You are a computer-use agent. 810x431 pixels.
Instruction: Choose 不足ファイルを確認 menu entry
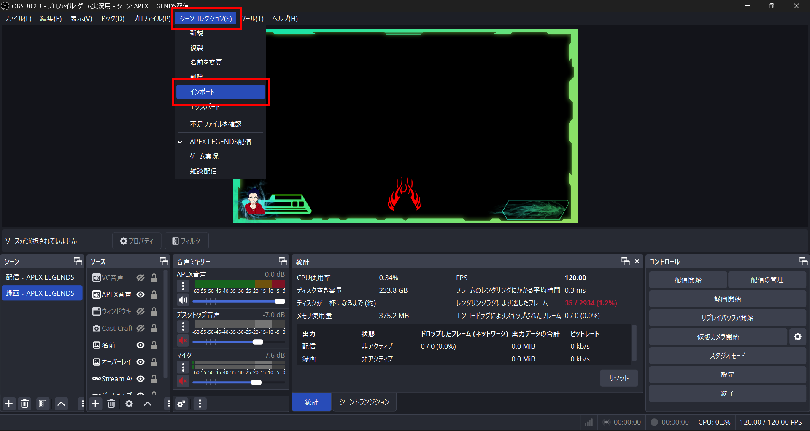click(221, 124)
